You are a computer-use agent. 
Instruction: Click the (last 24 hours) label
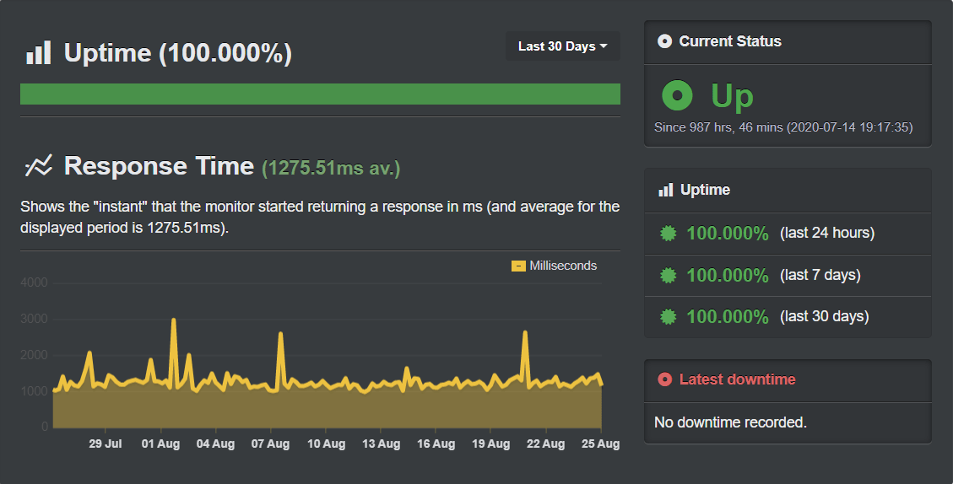tap(827, 234)
